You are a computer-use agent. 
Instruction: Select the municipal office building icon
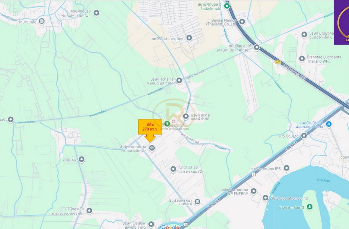pyautogui.click(x=152, y=148)
